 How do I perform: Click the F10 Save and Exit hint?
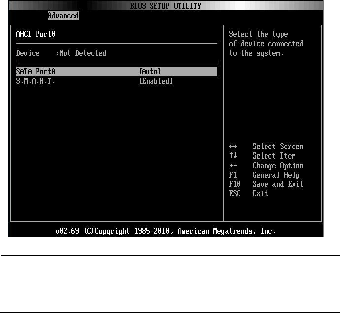pyautogui.click(x=266, y=184)
